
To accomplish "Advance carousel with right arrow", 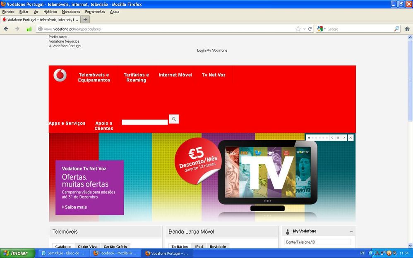I will pyautogui.click(x=344, y=138).
